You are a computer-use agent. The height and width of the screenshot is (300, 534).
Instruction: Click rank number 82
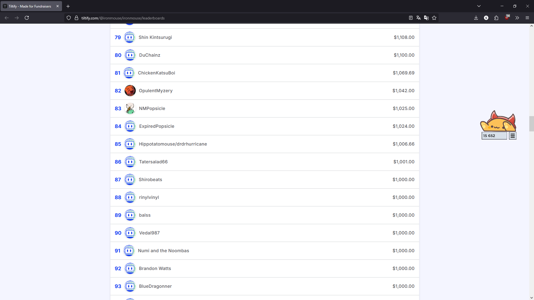tap(118, 91)
